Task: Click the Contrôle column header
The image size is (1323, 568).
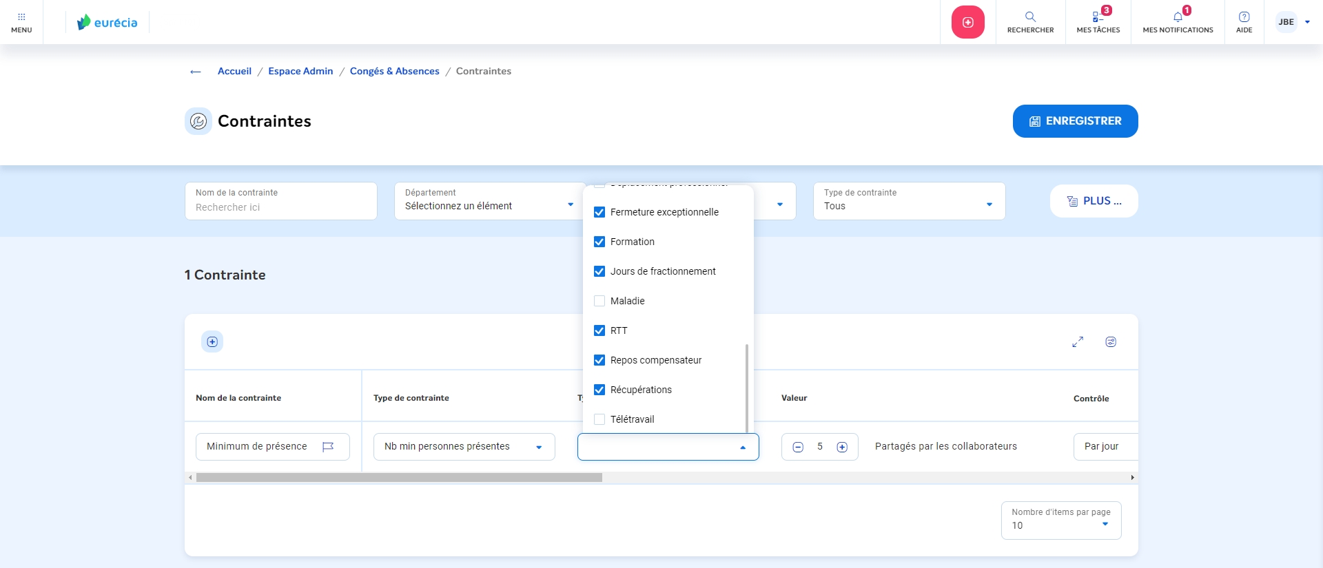Action: tap(1091, 398)
